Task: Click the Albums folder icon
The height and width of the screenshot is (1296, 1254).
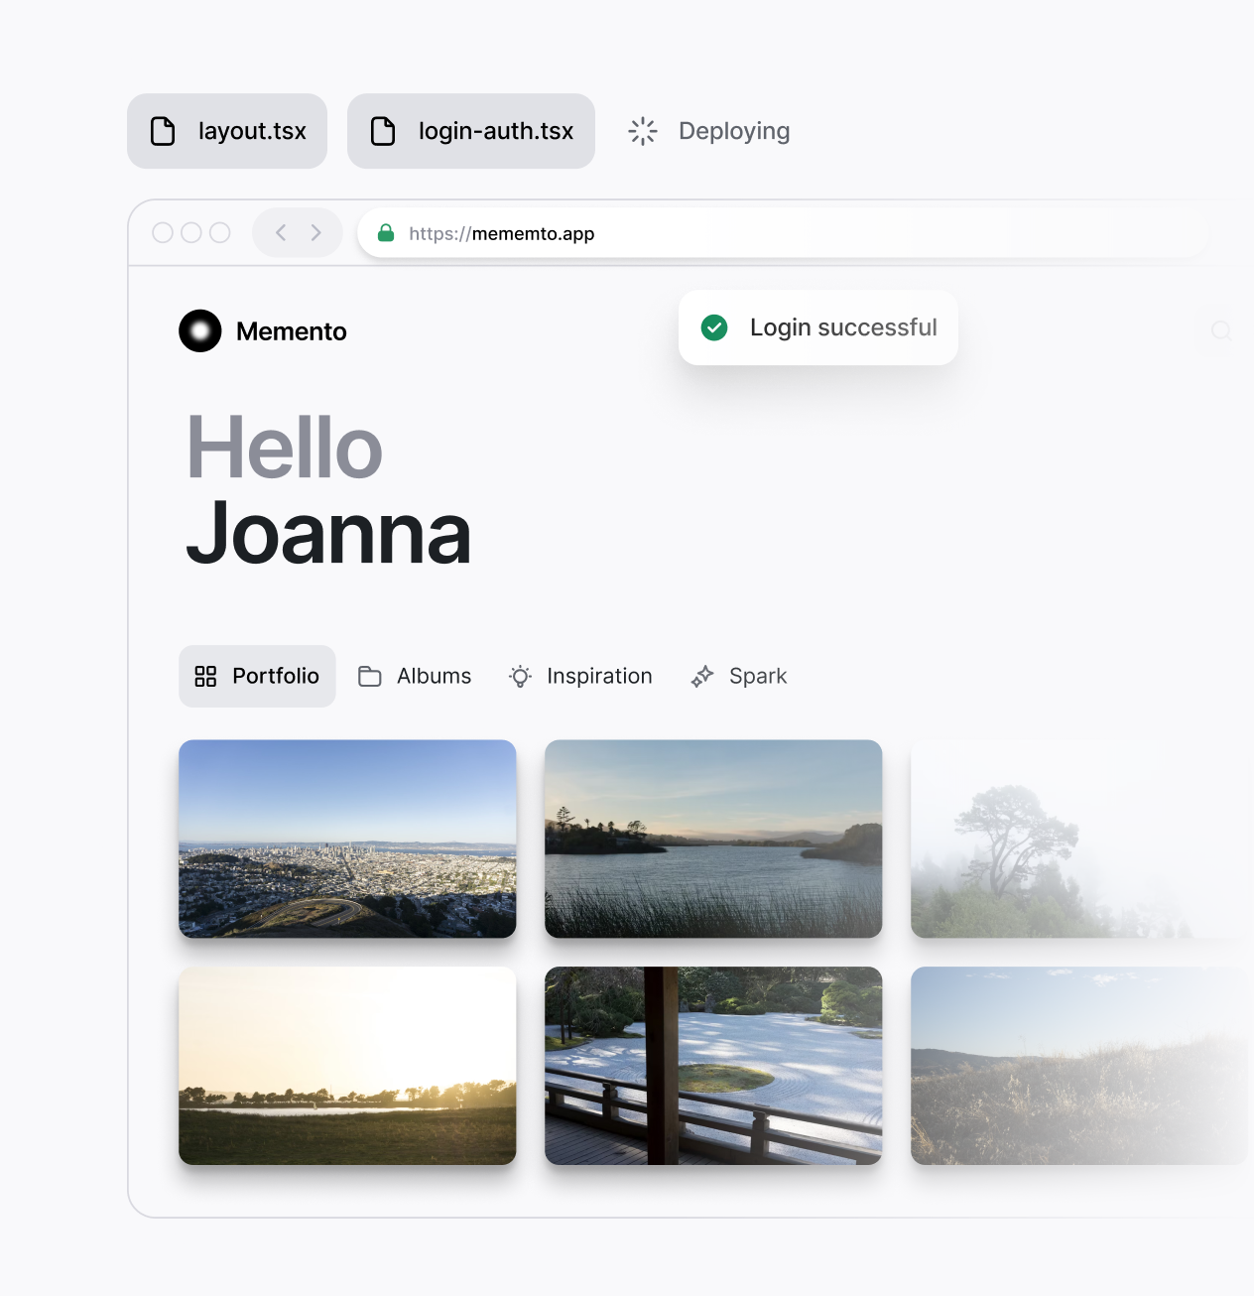Action: (370, 676)
